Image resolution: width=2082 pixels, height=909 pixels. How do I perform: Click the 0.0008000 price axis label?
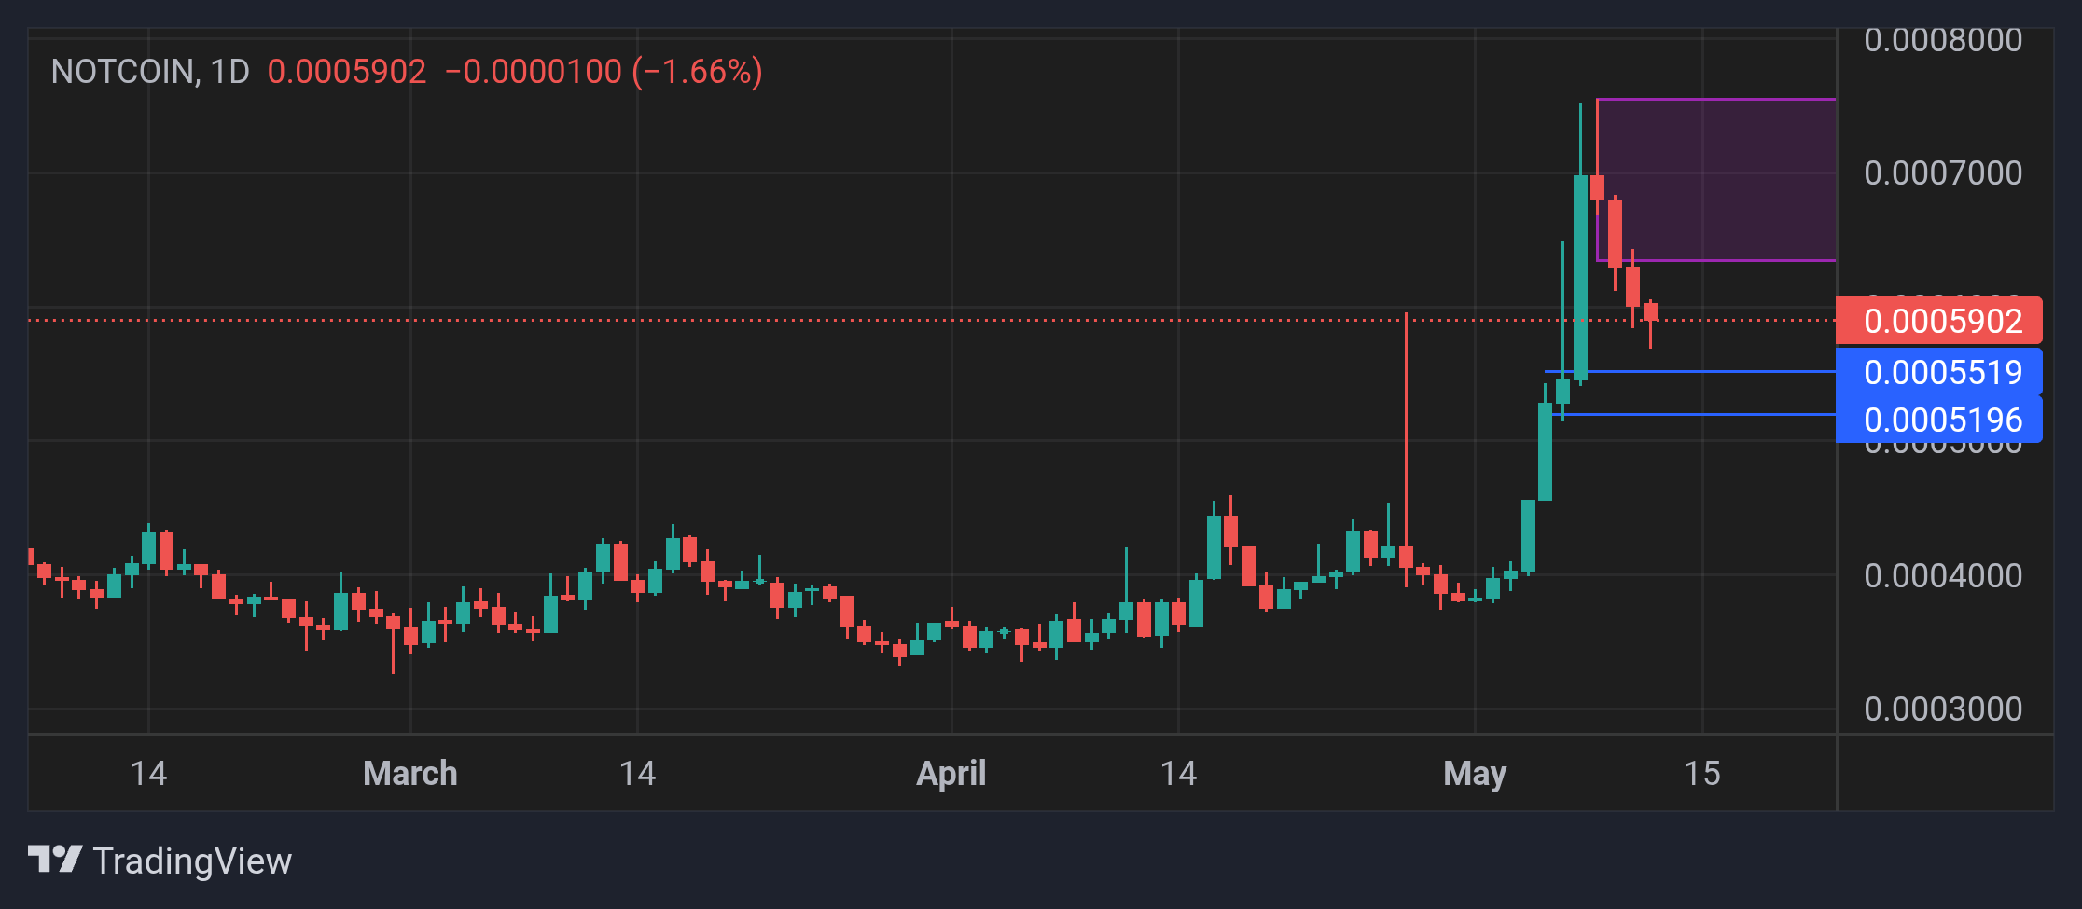coord(1943,40)
